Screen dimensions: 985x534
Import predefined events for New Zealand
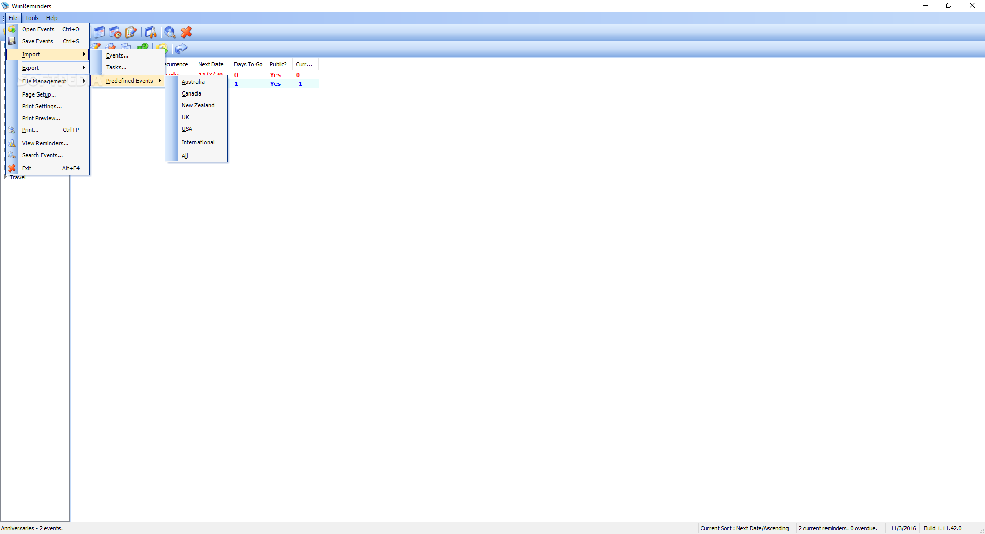click(x=196, y=105)
